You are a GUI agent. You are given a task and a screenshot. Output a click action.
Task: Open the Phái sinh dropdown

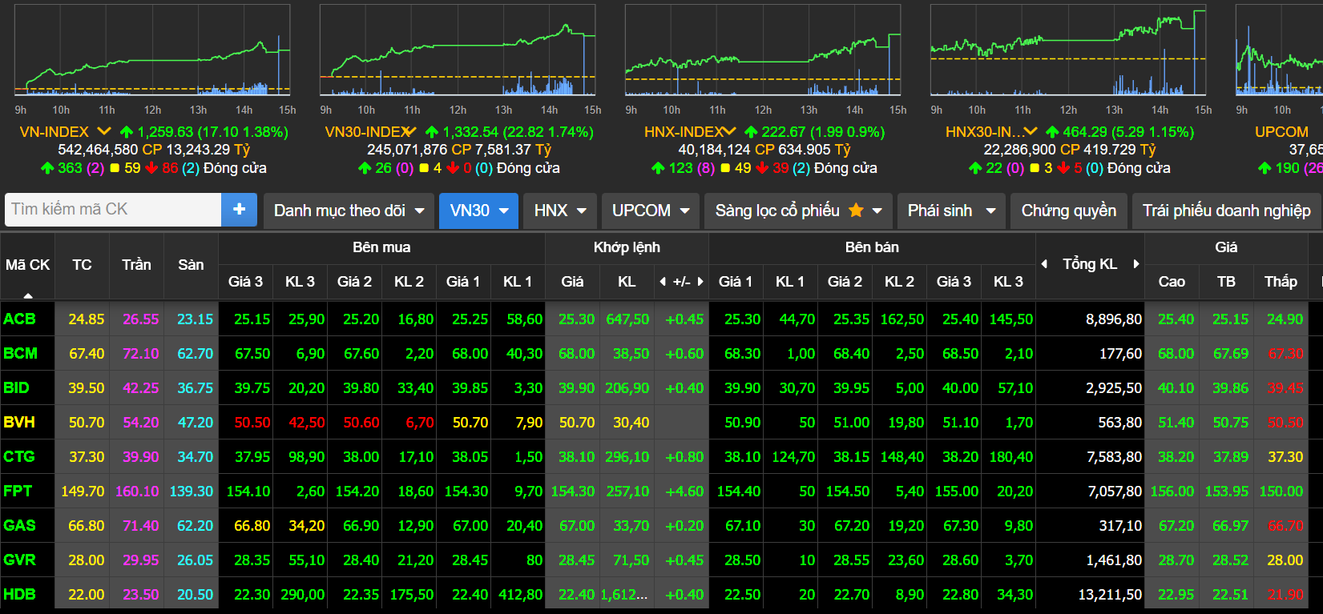point(951,211)
